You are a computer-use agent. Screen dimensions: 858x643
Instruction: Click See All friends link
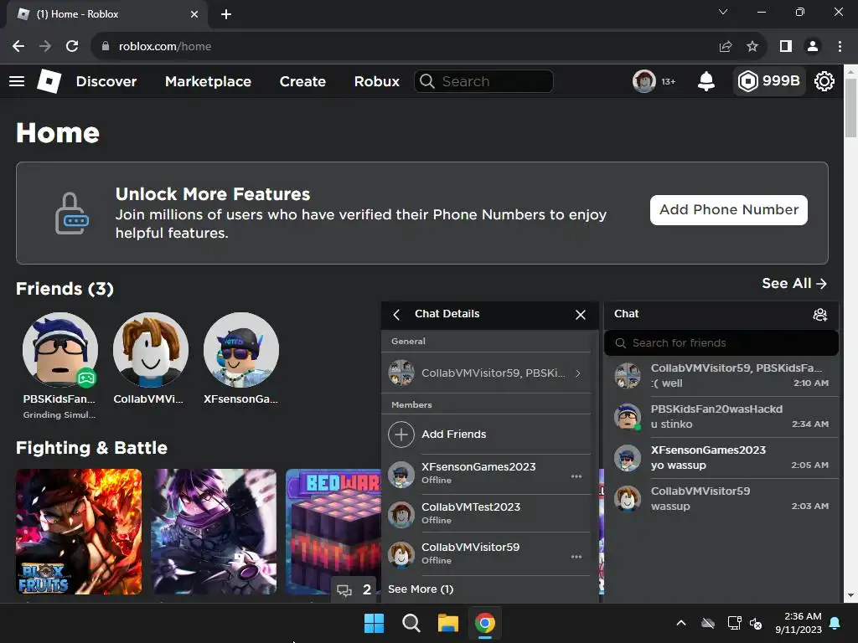coord(794,283)
